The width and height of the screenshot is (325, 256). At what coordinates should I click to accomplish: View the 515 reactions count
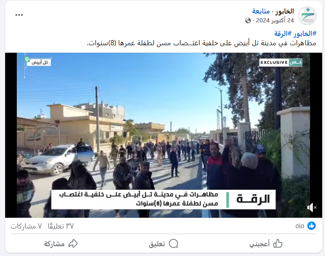point(300,226)
